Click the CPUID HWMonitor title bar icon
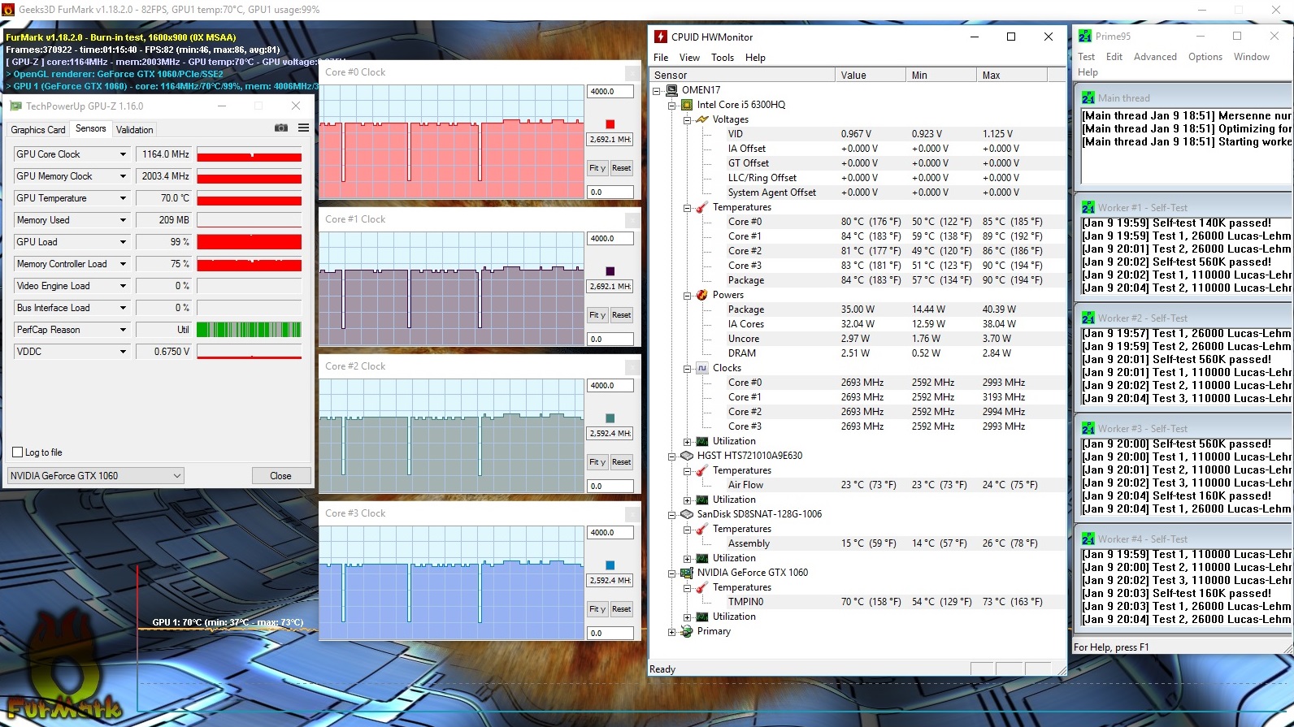This screenshot has width=1294, height=727. pos(661,37)
